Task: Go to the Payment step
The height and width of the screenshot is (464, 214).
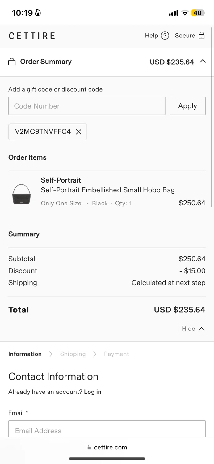Action: [x=116, y=354]
